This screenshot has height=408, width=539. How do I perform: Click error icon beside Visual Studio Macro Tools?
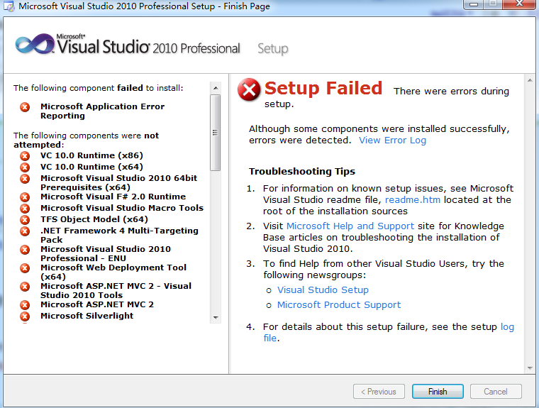click(x=25, y=208)
